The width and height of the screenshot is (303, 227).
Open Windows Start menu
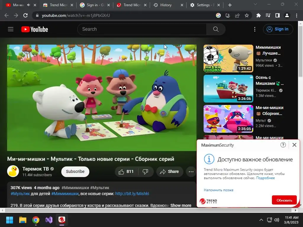pyautogui.click(x=9, y=220)
